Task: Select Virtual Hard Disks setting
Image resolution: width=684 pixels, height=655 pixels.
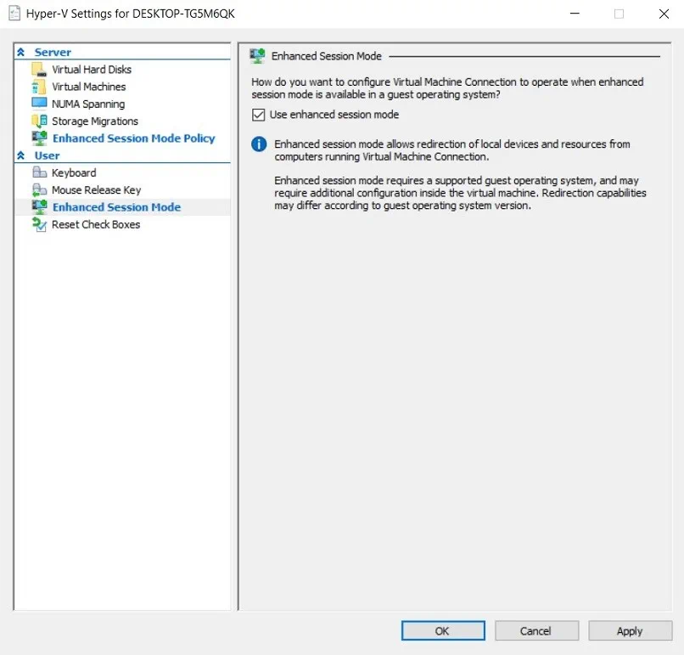Action: coord(92,70)
